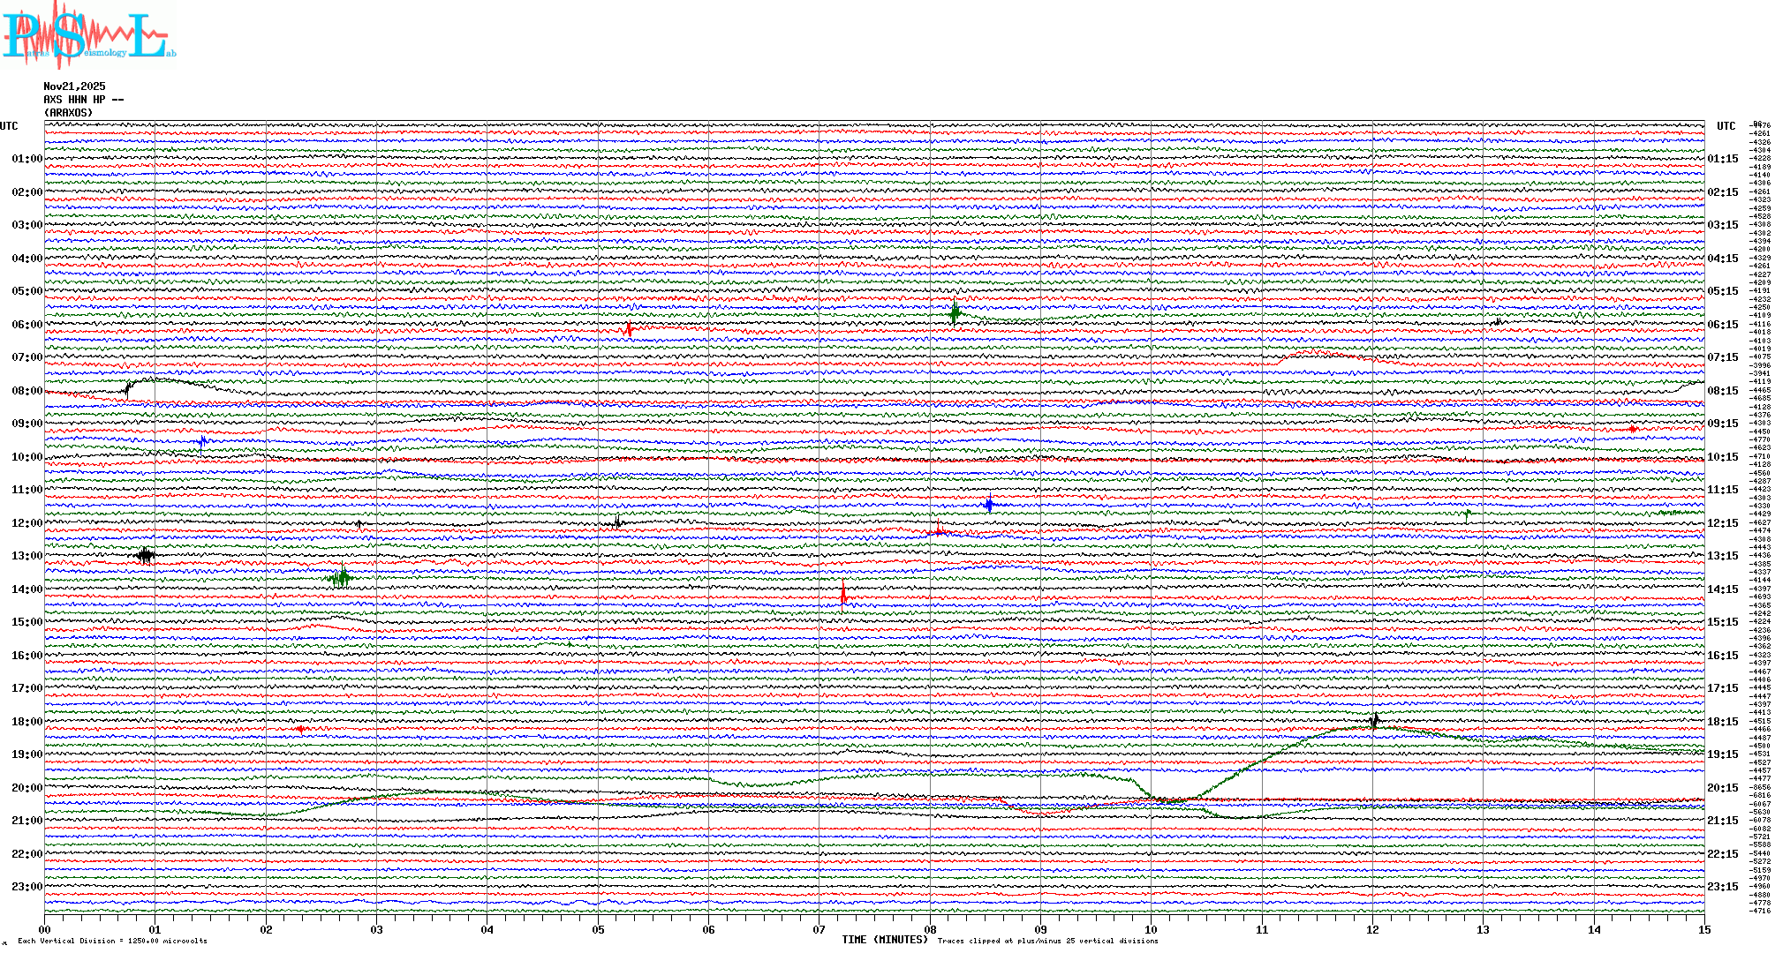
Task: Click the AXS HHN HP station label
Action: point(83,100)
